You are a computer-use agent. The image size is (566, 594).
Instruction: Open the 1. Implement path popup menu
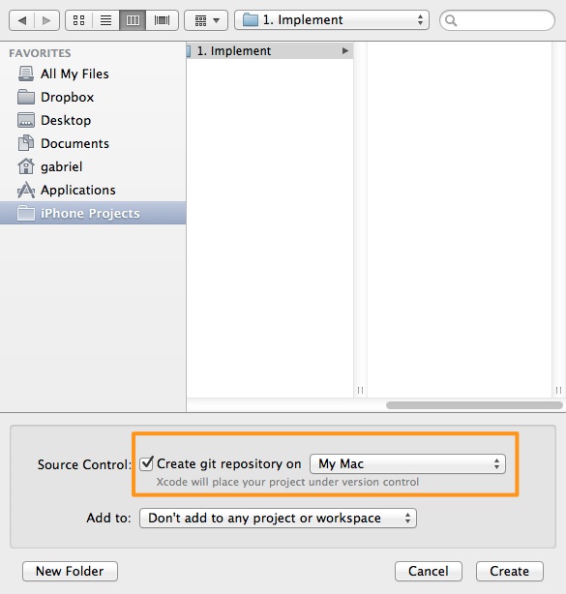(332, 20)
